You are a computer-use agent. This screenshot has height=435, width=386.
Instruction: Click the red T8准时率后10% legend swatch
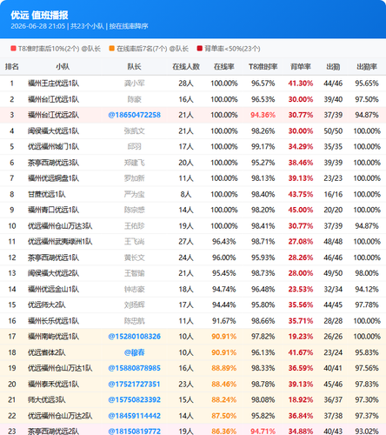13,49
